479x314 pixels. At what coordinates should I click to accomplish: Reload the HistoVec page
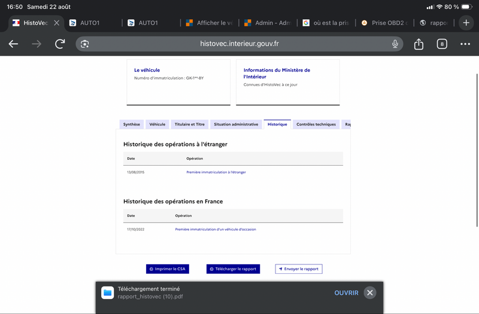pyautogui.click(x=60, y=44)
